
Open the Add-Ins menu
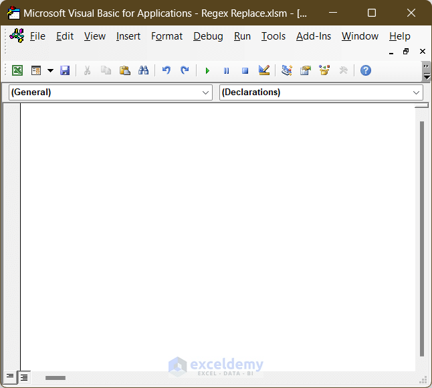(314, 36)
